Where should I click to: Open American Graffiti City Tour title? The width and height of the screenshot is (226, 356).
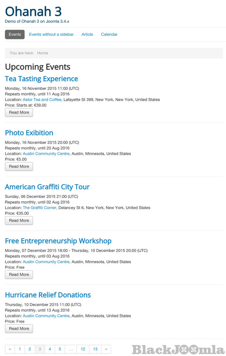point(47,187)
